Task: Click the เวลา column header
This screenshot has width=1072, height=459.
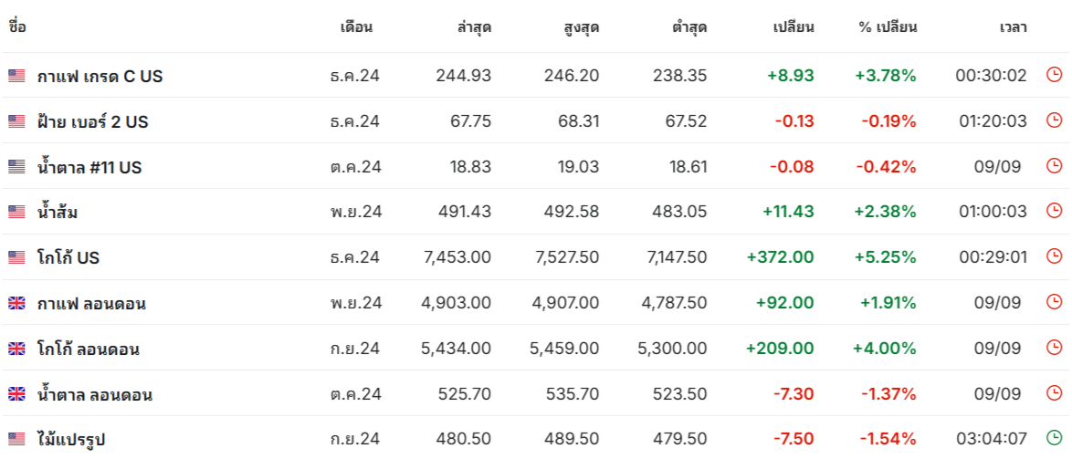Action: pyautogui.click(x=1013, y=27)
